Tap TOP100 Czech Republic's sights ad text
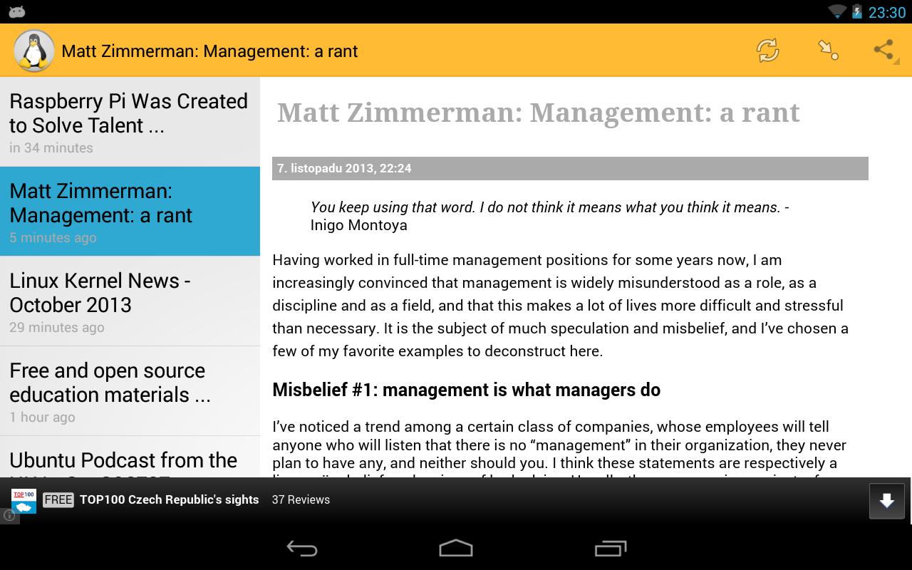 [x=169, y=500]
